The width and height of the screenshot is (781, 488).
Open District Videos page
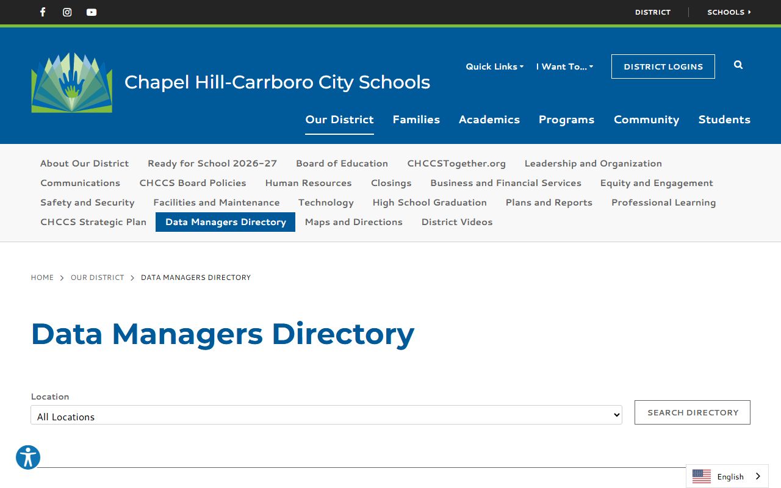457,222
